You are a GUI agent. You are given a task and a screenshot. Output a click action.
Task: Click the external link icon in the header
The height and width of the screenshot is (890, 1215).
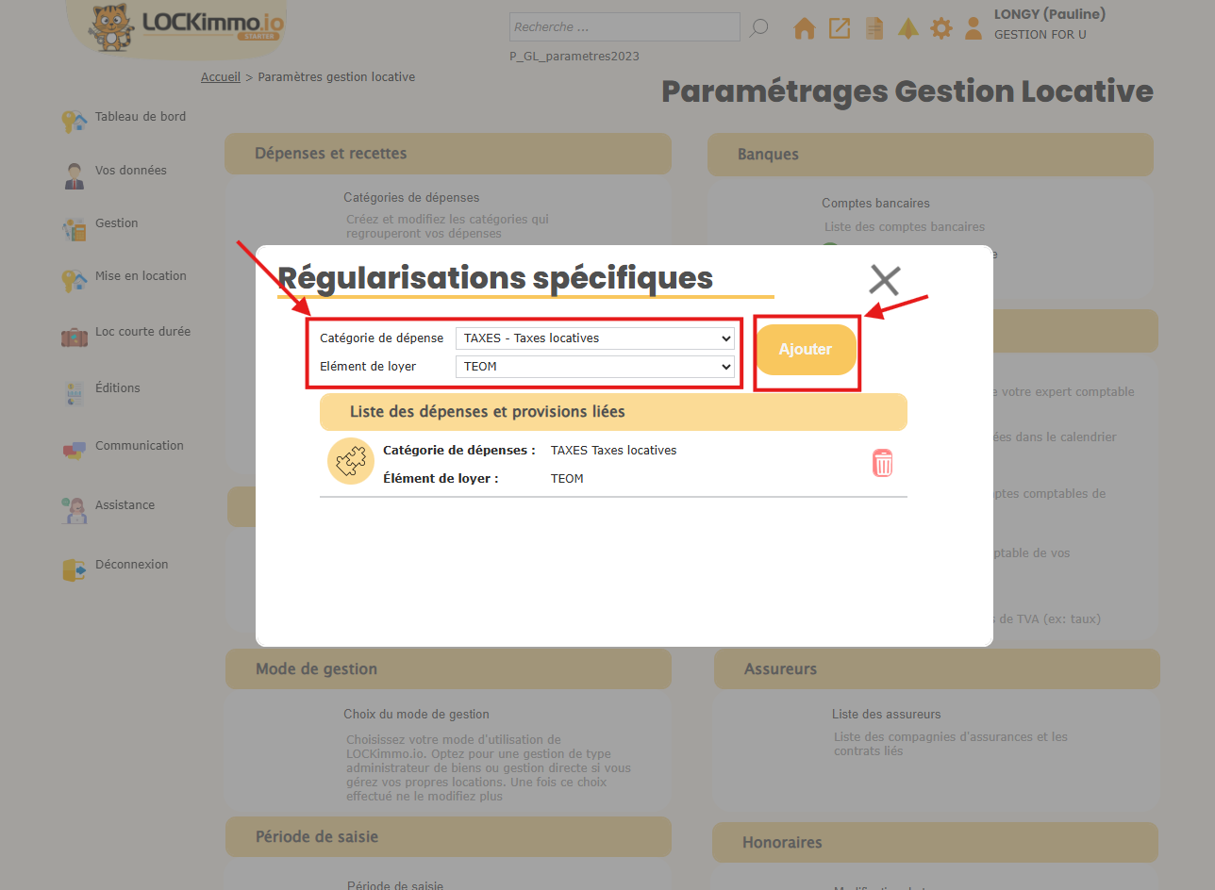click(840, 28)
